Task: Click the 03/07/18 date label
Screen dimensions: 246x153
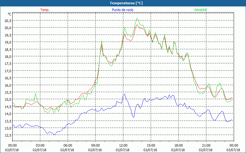Action: pyautogui.click(x=234, y=150)
